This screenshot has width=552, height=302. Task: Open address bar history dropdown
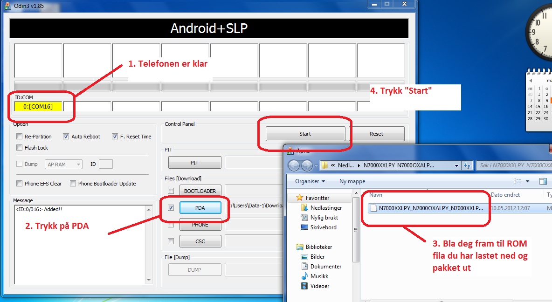pyautogui.click(x=456, y=165)
